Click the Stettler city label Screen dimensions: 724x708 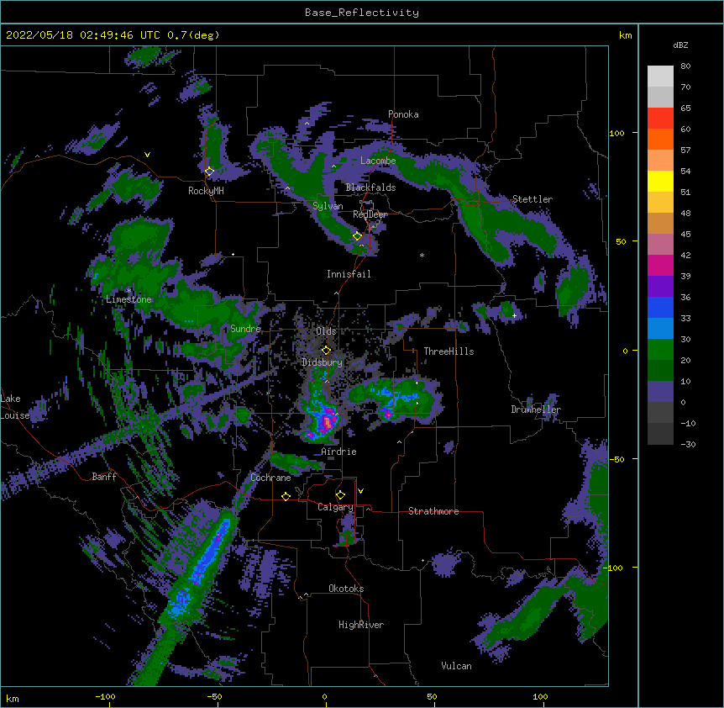tap(533, 199)
